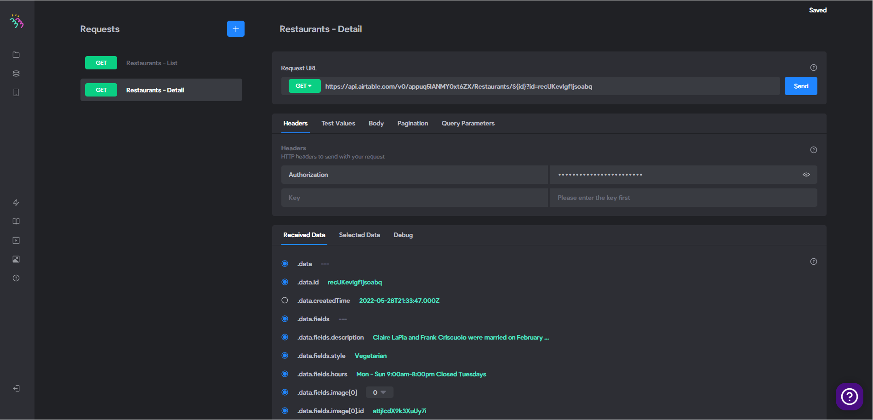Toggle the .data.fields.style radio button

click(x=285, y=356)
